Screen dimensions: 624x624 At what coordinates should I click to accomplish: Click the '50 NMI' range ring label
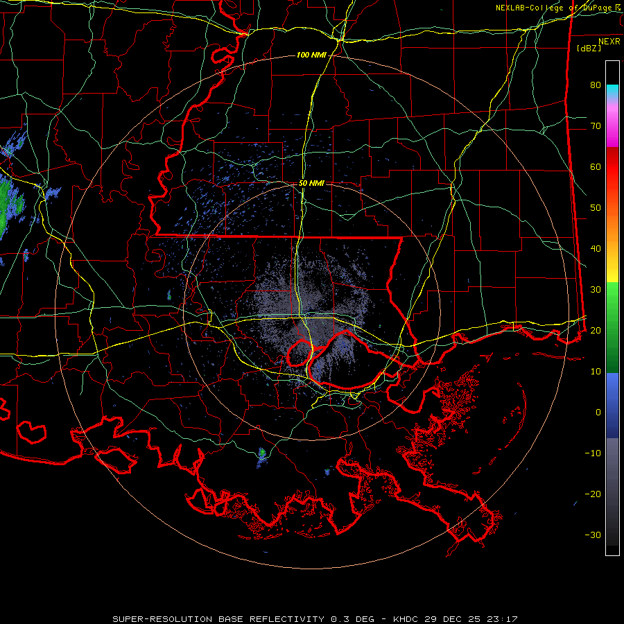pyautogui.click(x=311, y=184)
